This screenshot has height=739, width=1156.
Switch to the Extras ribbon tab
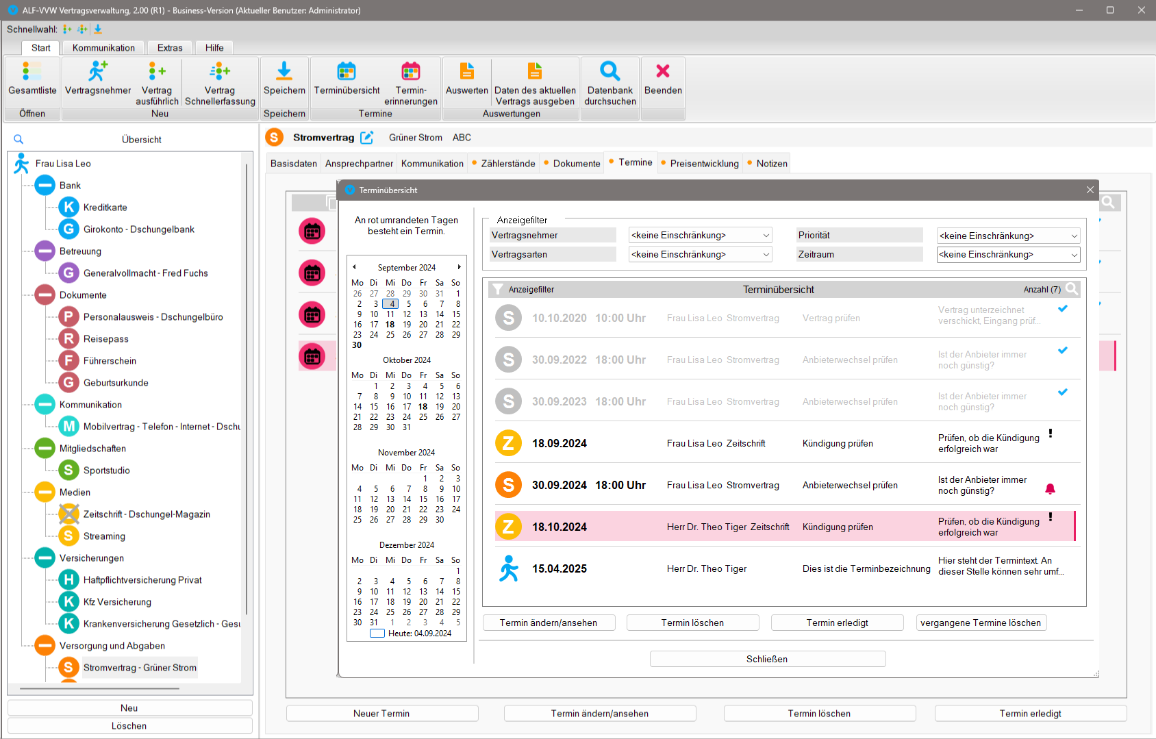[x=170, y=47]
